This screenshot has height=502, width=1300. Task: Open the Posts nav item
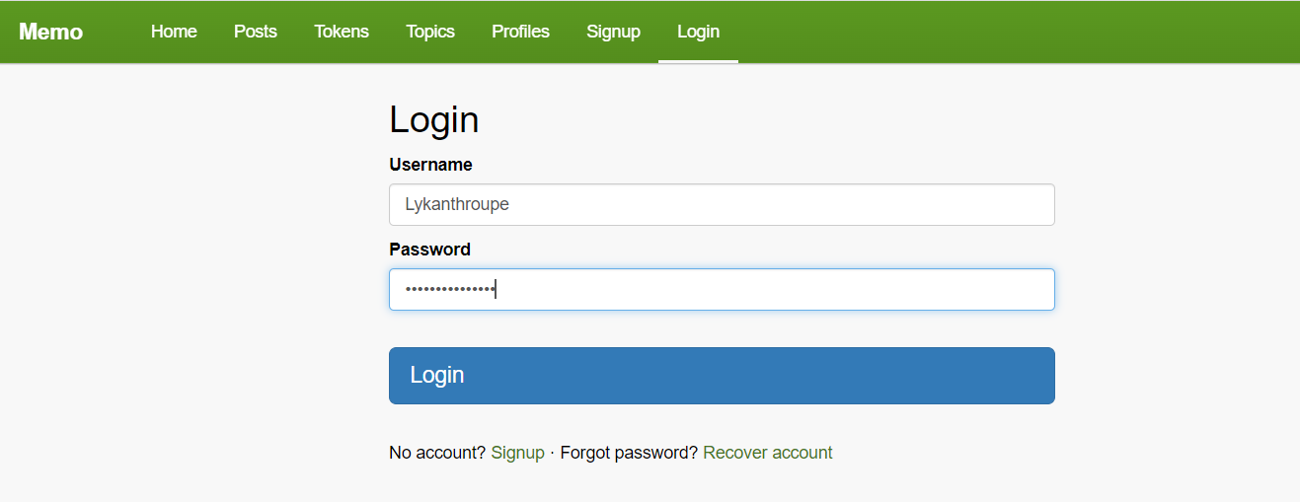[256, 32]
